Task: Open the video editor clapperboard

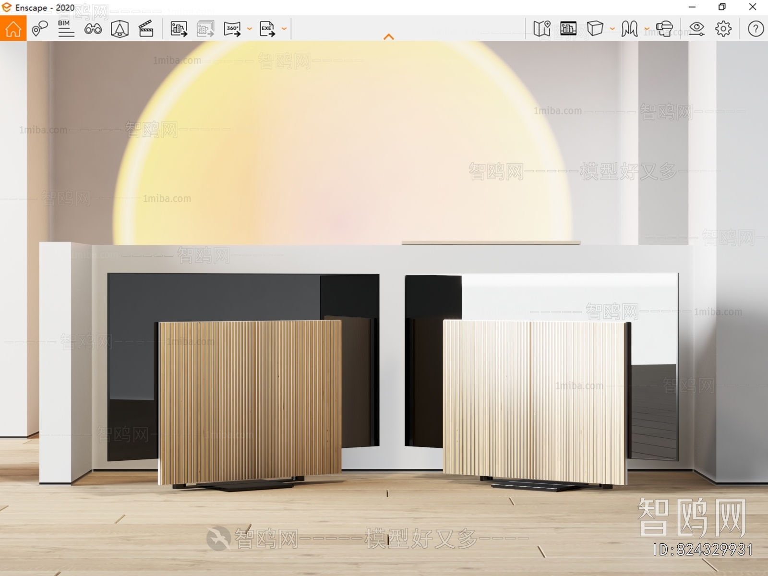Action: click(146, 29)
